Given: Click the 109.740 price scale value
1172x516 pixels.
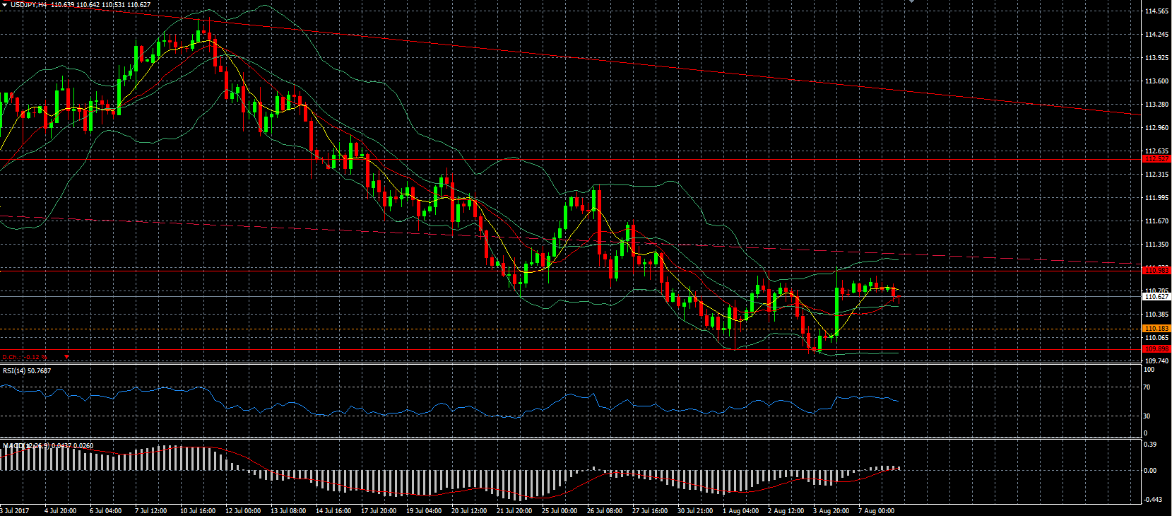Looking at the screenshot, I should pyautogui.click(x=1156, y=360).
